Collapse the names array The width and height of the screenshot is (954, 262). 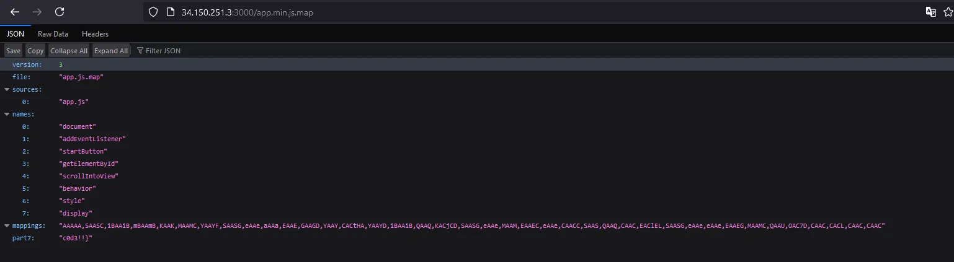pyautogui.click(x=7, y=114)
